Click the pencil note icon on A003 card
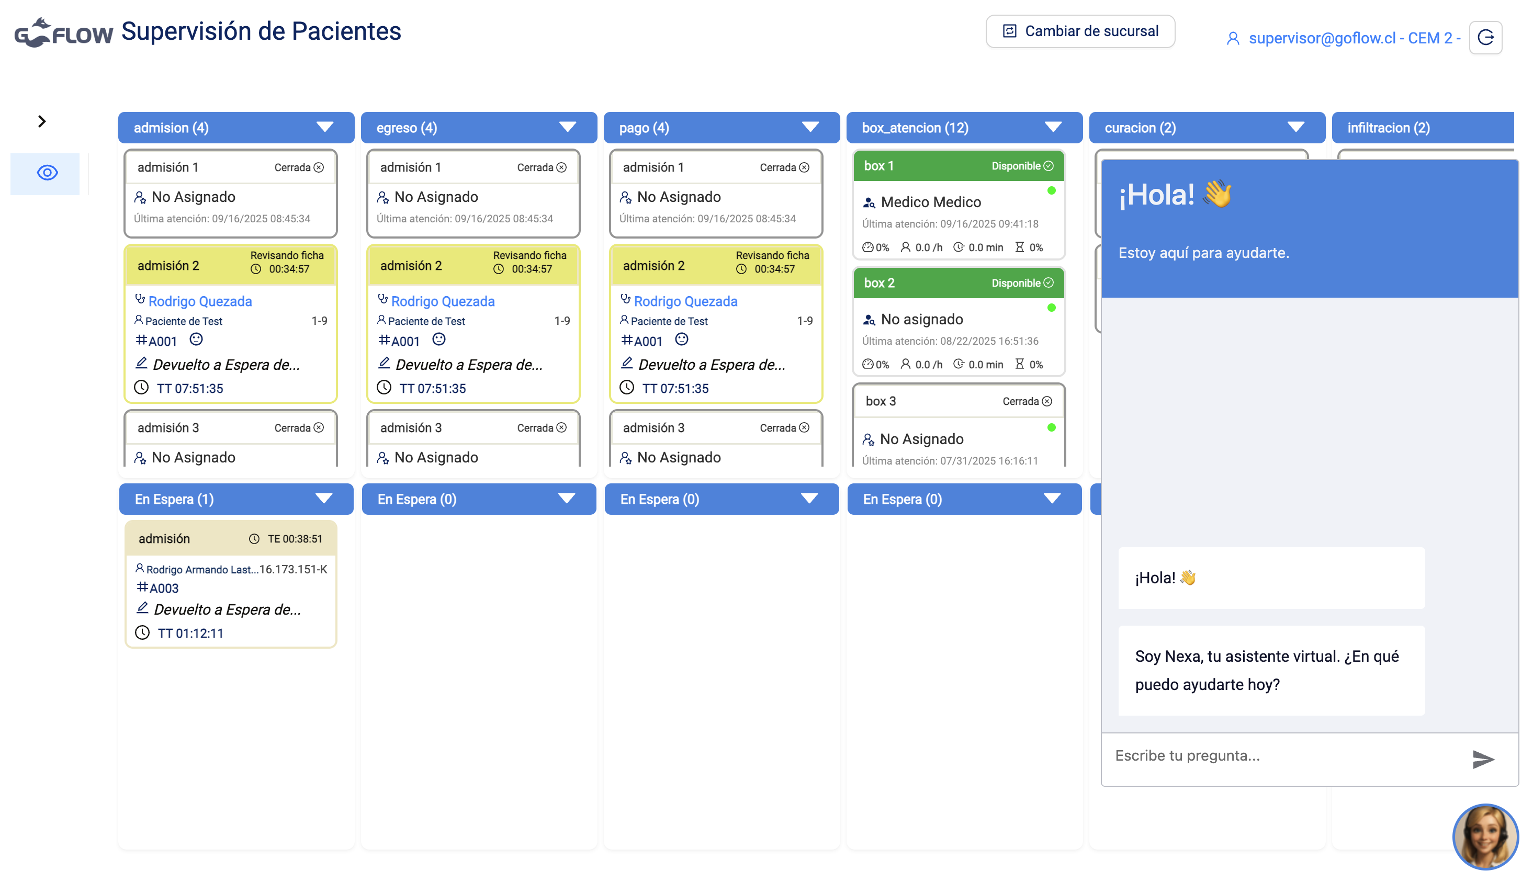The image size is (1533, 882). pyautogui.click(x=142, y=607)
